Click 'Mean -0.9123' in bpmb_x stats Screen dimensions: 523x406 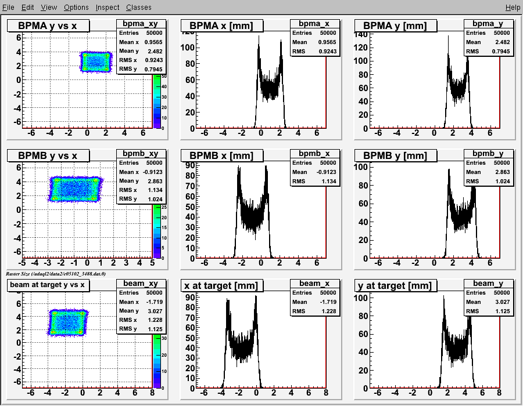point(314,172)
